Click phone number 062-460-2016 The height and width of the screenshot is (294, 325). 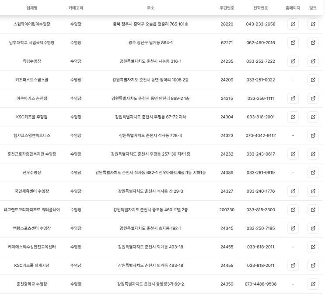tap(261, 43)
